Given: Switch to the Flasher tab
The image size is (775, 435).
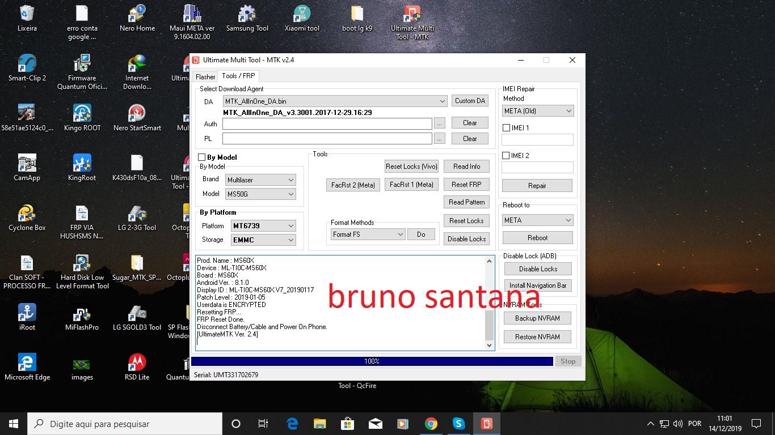Looking at the screenshot, I should click(x=205, y=76).
